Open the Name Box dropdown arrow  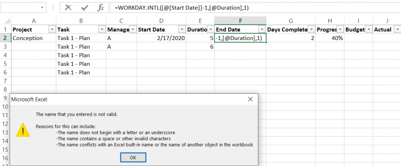pos(42,8)
